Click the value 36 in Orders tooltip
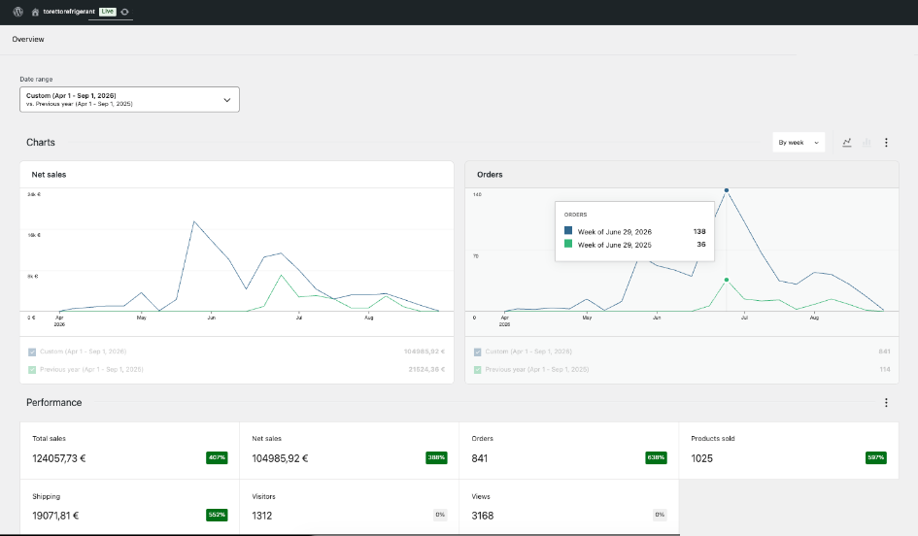 tap(701, 245)
